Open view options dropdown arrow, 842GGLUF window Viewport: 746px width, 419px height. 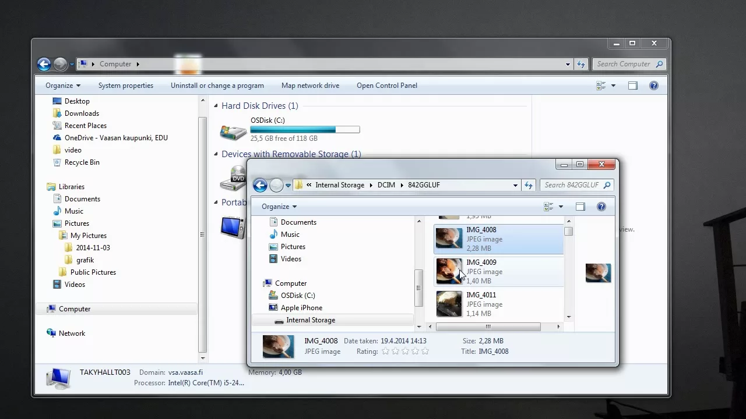pos(561,207)
